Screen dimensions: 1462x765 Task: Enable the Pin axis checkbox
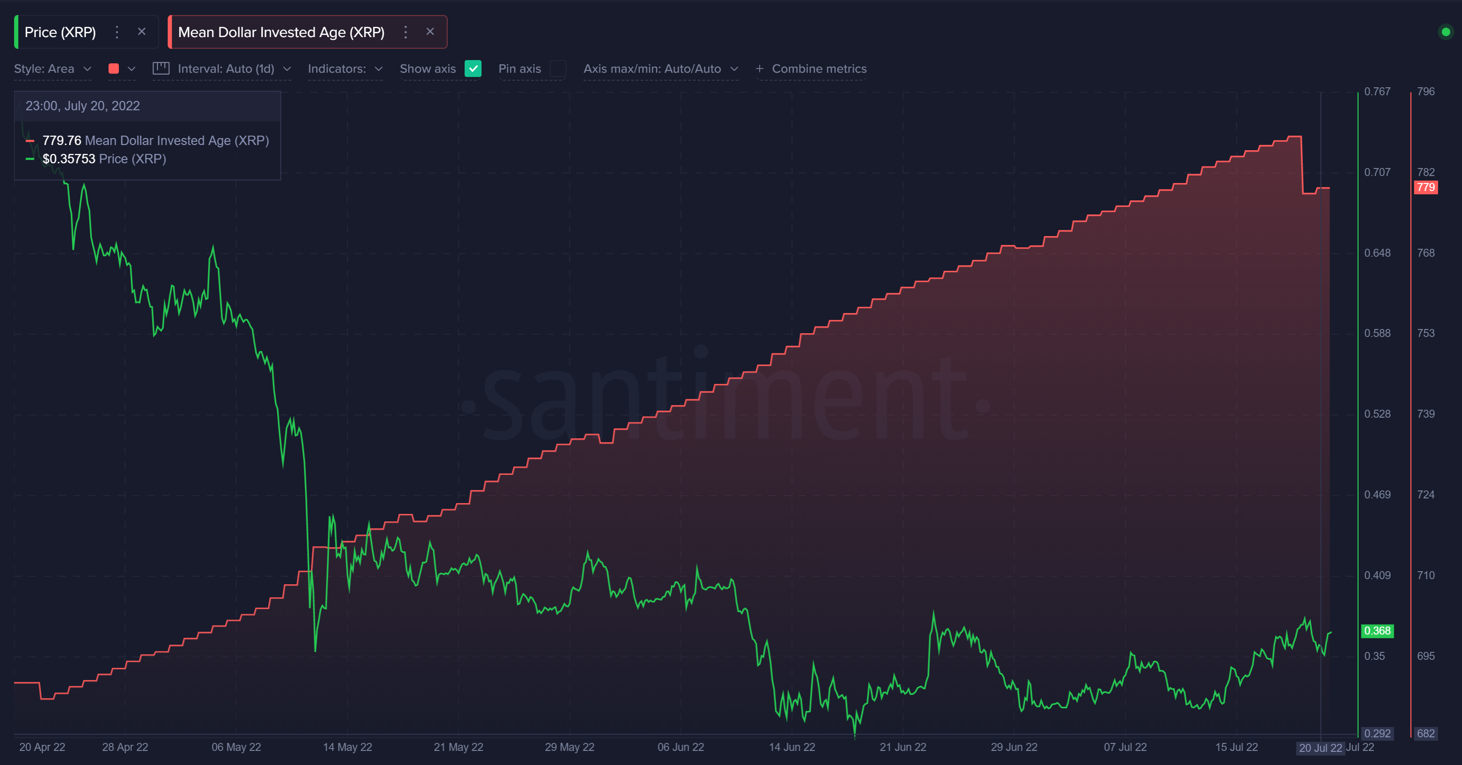(x=558, y=69)
